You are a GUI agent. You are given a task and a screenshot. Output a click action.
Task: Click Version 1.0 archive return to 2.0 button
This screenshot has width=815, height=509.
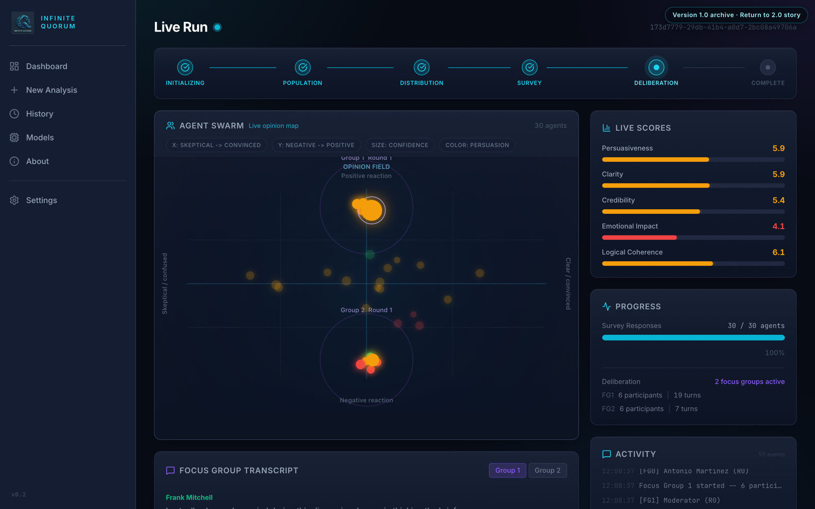pos(736,15)
